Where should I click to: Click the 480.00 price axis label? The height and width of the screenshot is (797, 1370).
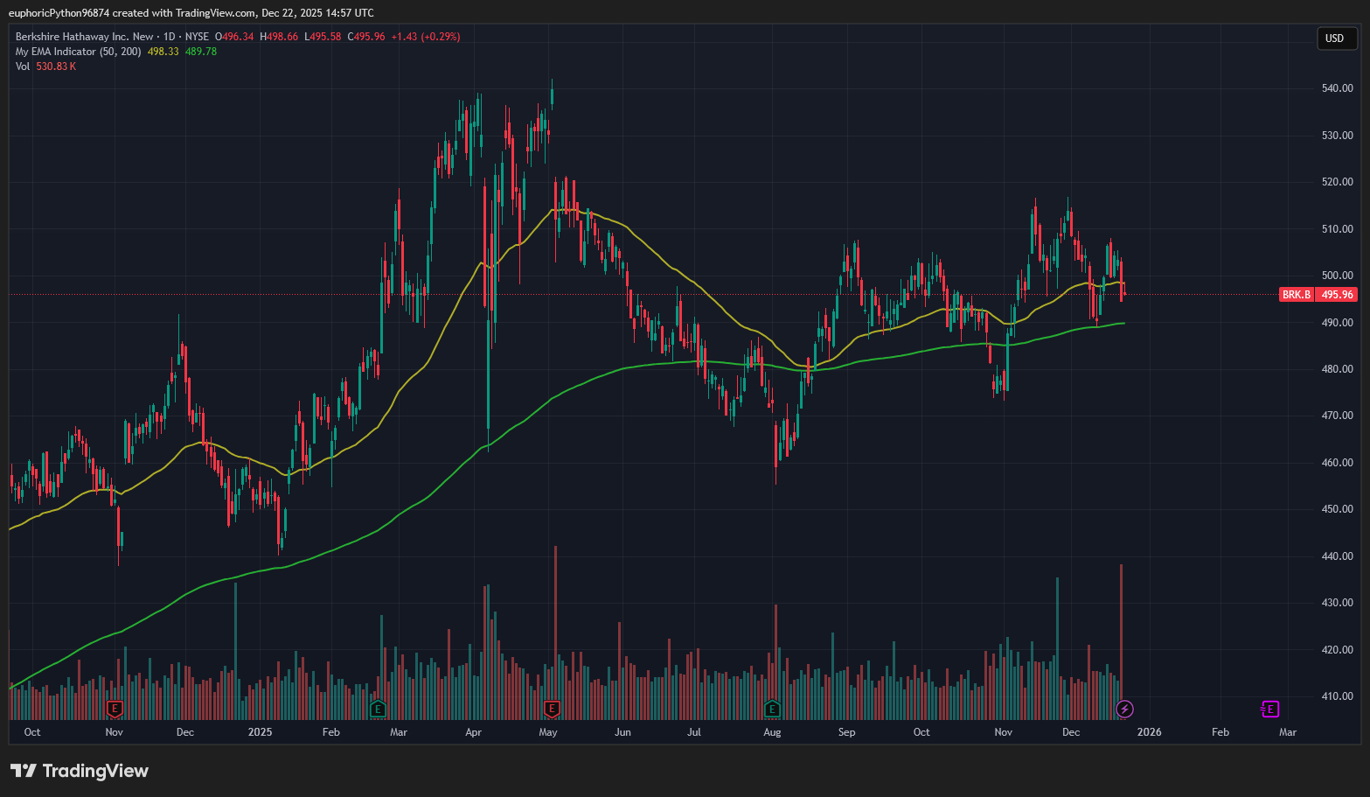point(1338,369)
